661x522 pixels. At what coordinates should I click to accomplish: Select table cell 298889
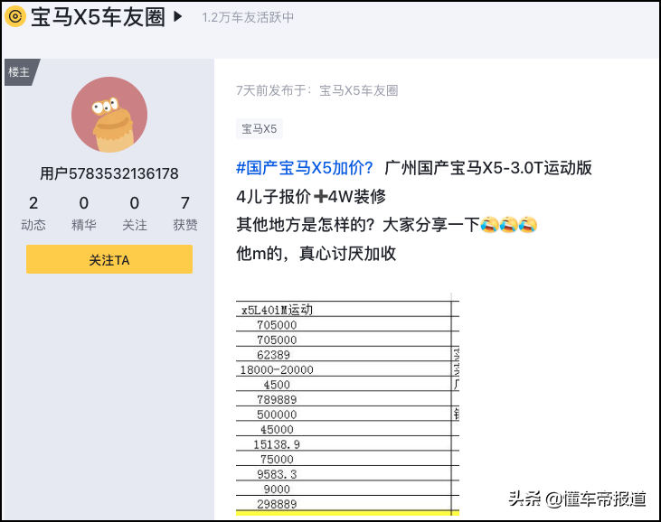[x=344, y=503]
